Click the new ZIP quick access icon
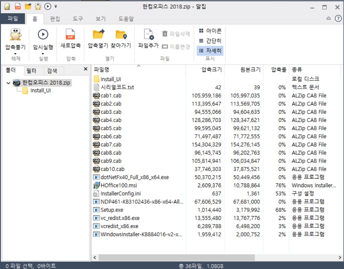 point(18,6)
